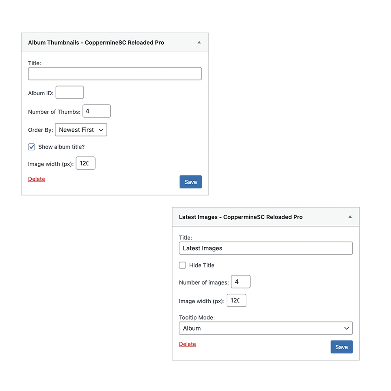Focus the empty Title field in Album Thumbnails
Image resolution: width=391 pixels, height=391 pixels.
115,74
